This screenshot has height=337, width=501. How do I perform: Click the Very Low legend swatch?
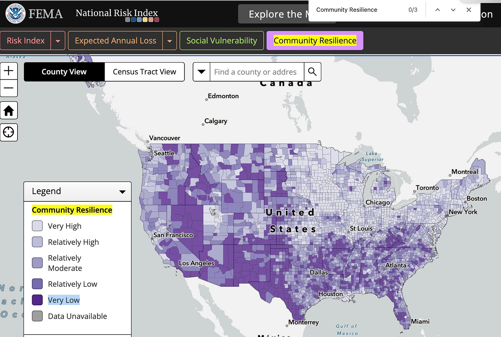(37, 300)
